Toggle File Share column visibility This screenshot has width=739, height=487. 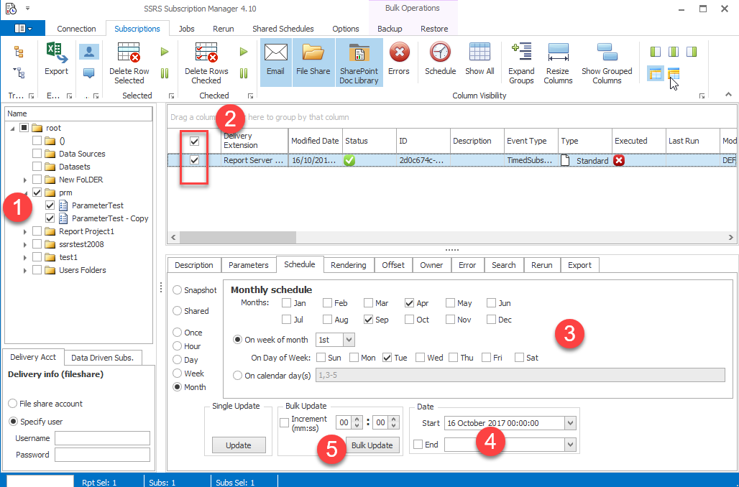point(313,62)
